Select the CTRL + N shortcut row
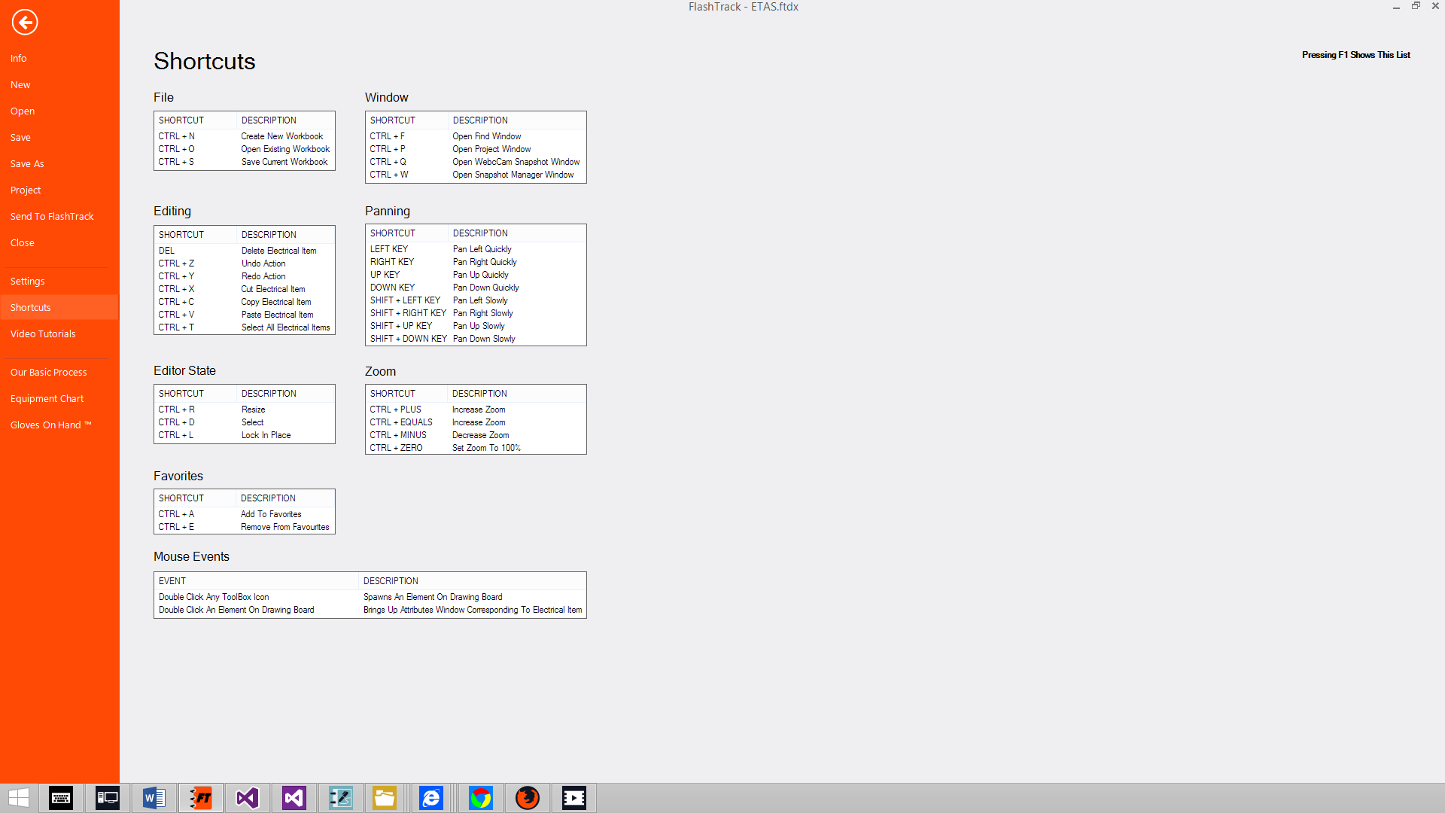1445x813 pixels. (x=245, y=136)
